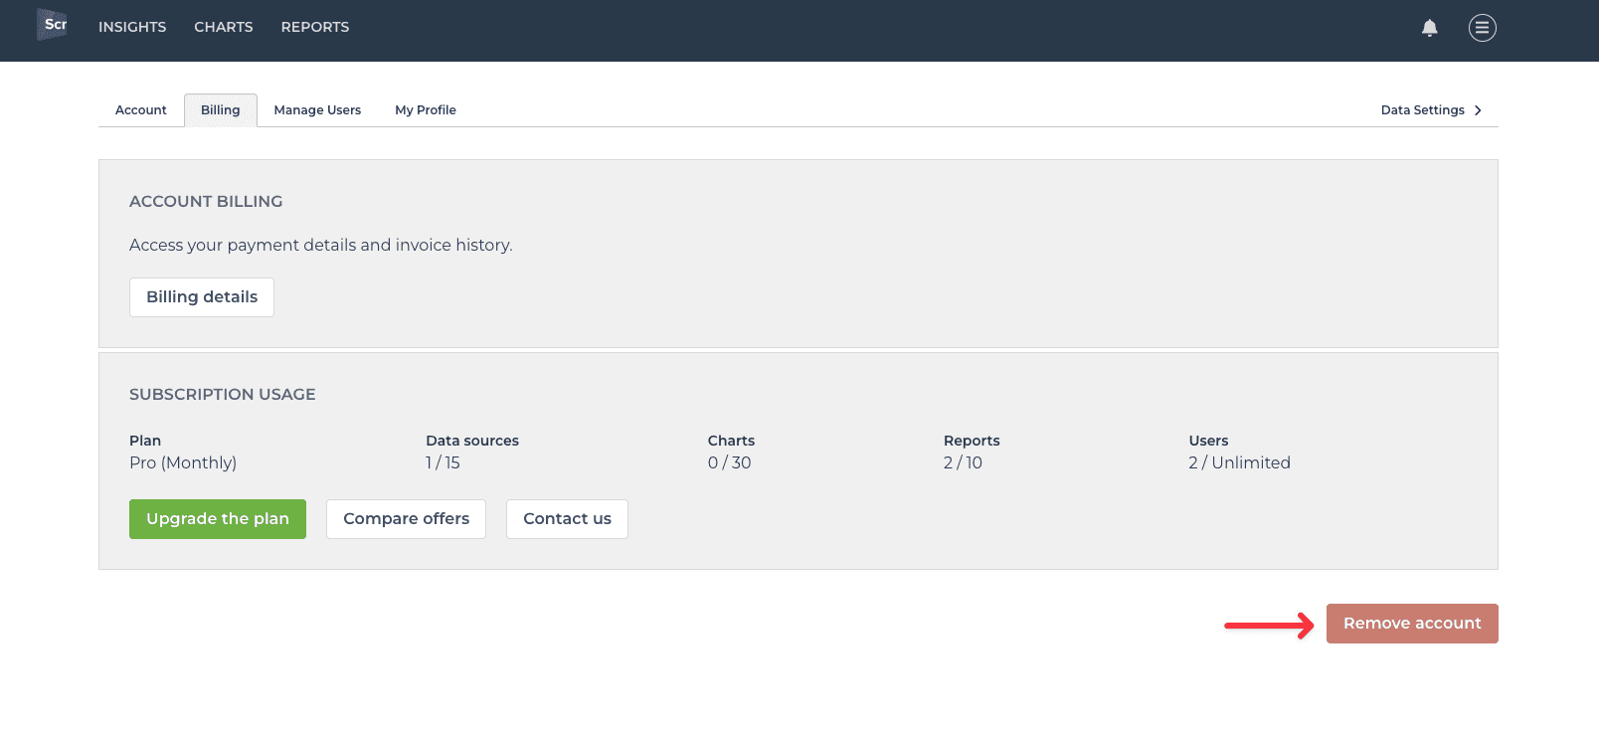Click Compare offers button

coord(406,519)
